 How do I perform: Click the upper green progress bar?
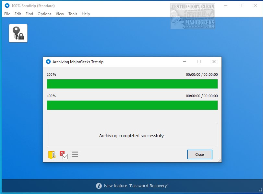(x=132, y=84)
